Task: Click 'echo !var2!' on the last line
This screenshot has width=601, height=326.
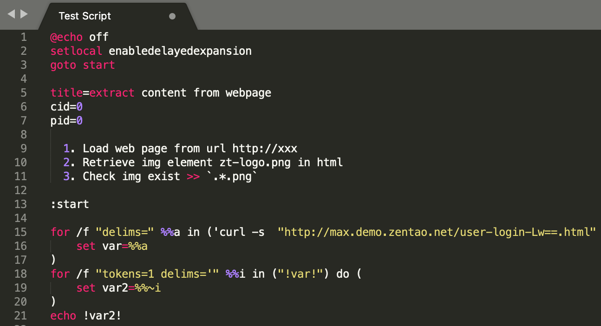Action: click(86, 316)
